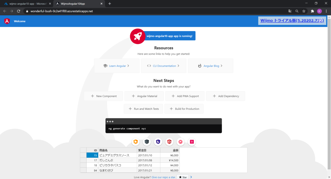The image size is (331, 179).
Task: Open the Learn Angular card
Action: [x=117, y=66]
